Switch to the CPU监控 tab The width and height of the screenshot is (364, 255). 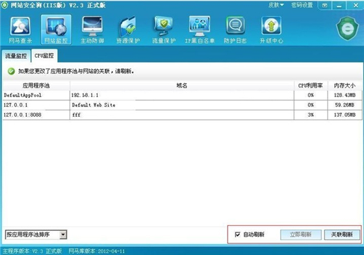click(x=44, y=56)
